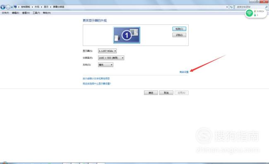
Task: Click the 检测(C) detect button
Action: point(179,29)
